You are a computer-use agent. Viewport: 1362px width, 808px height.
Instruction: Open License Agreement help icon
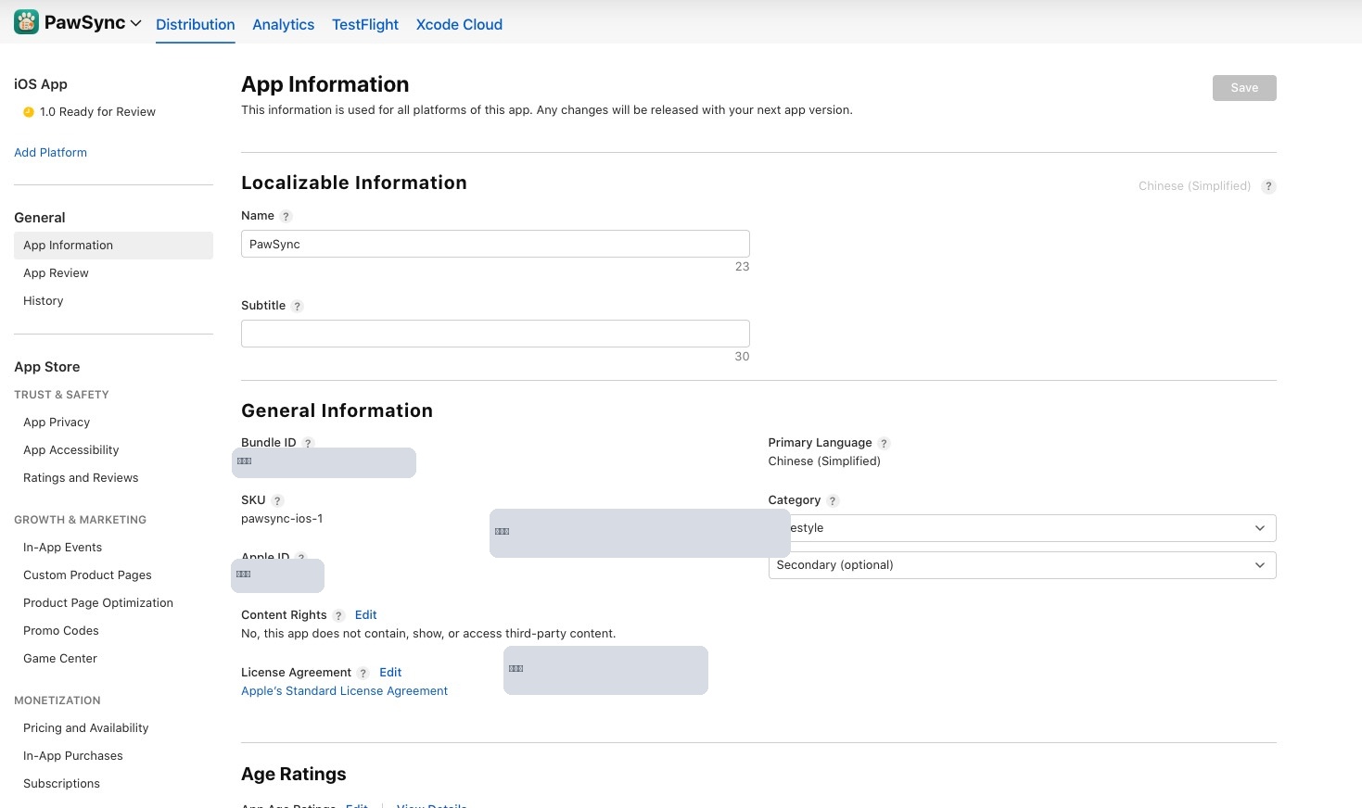coord(363,674)
